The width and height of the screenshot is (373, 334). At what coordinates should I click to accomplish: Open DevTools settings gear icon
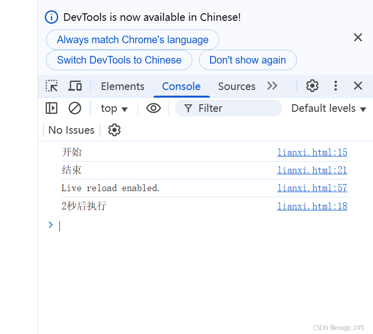[x=312, y=86]
